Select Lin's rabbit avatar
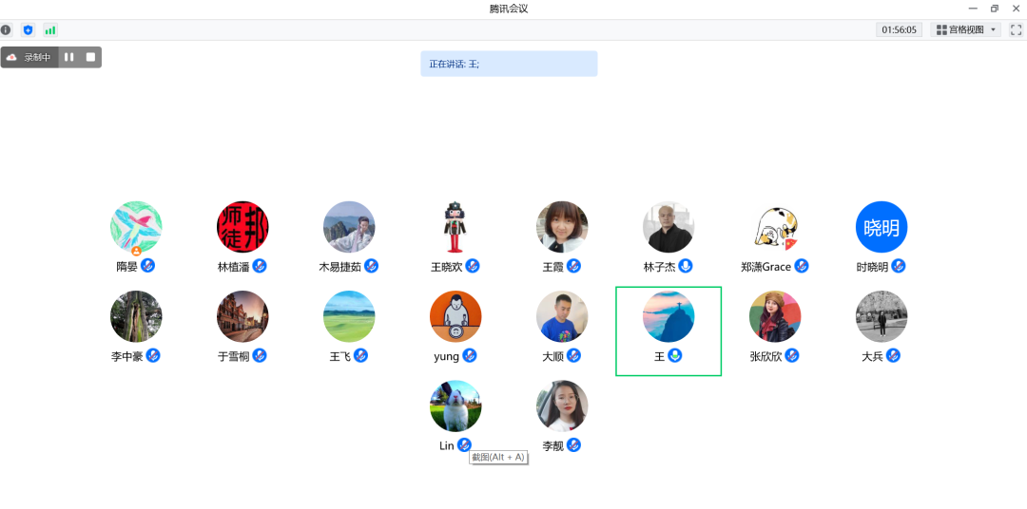Viewport: 1027px width, 509px height. tap(455, 406)
